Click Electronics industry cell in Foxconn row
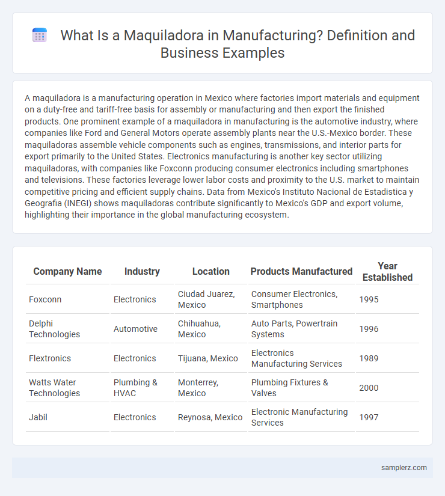Screen dimensions: 445x496 pyautogui.click(x=142, y=299)
